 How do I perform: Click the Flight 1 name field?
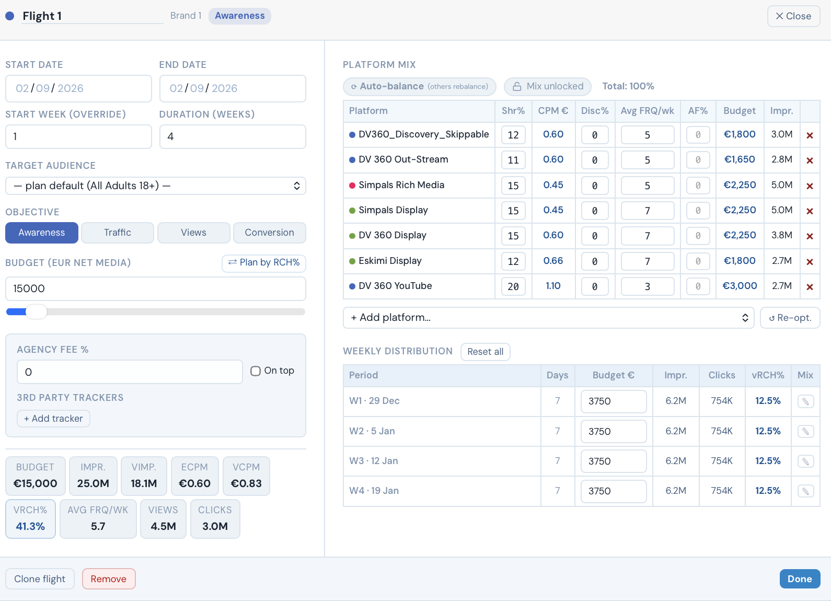(x=93, y=16)
